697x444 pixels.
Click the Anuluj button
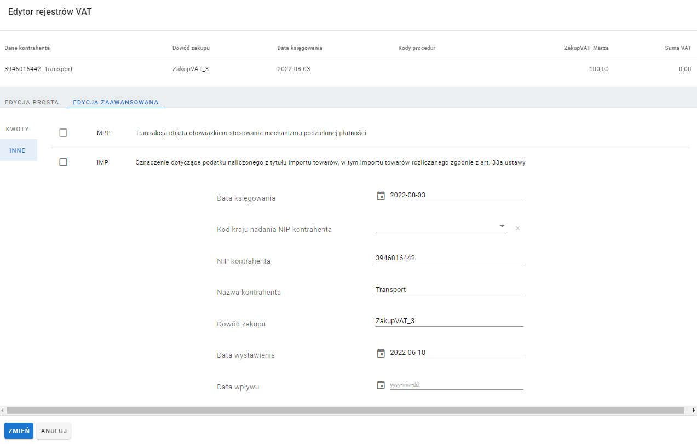[x=54, y=431]
